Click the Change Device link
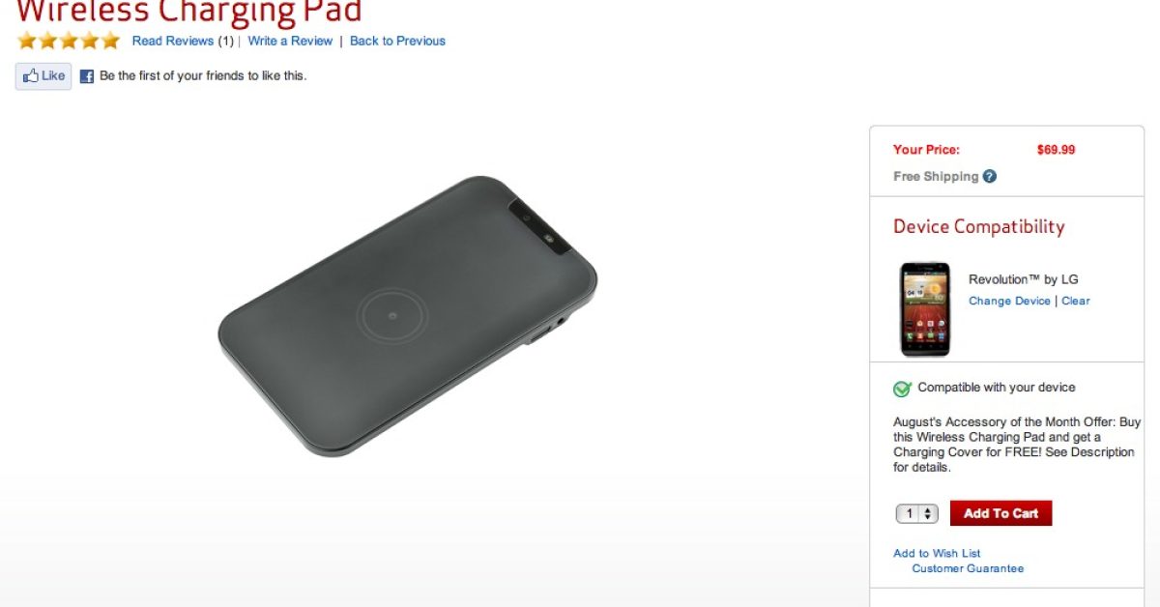This screenshot has height=607, width=1160. (x=1009, y=301)
